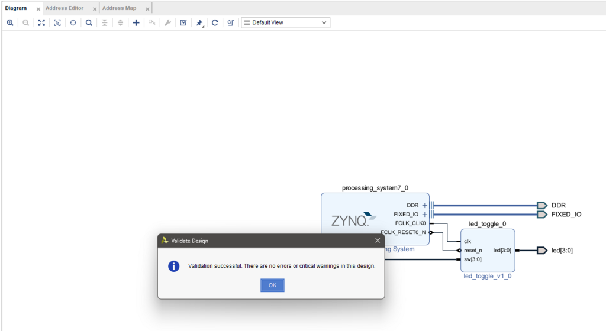Select the DDR external port
This screenshot has width=606, height=331.
point(542,205)
